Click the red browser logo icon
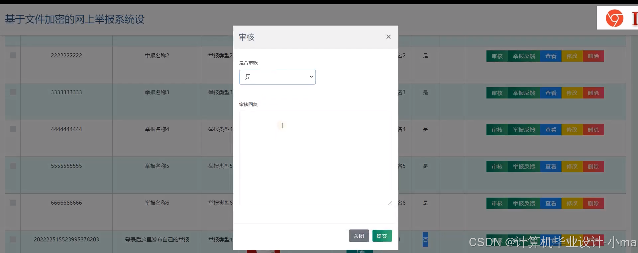This screenshot has width=638, height=253. [615, 18]
